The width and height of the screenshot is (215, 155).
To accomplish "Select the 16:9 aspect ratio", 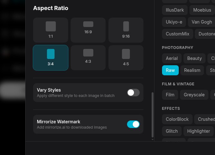I will (88, 30).
